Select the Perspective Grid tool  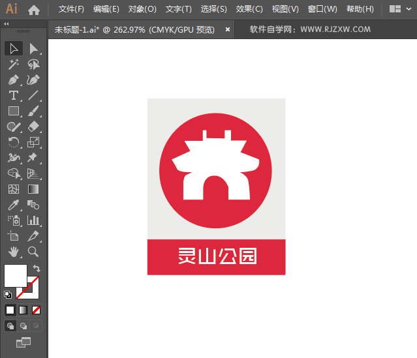[33, 173]
